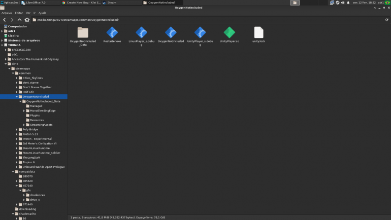Expand the StreamingAssets folder node

tap(24, 125)
